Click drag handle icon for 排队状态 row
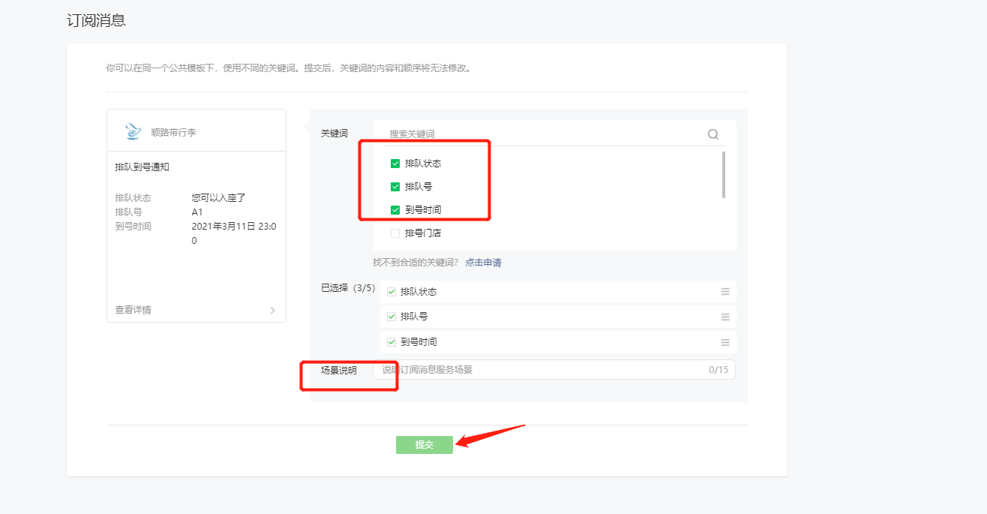The width and height of the screenshot is (987, 514). coord(725,292)
